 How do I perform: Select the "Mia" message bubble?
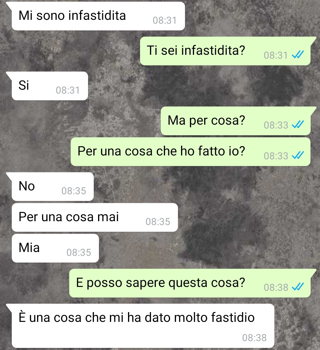(x=55, y=248)
